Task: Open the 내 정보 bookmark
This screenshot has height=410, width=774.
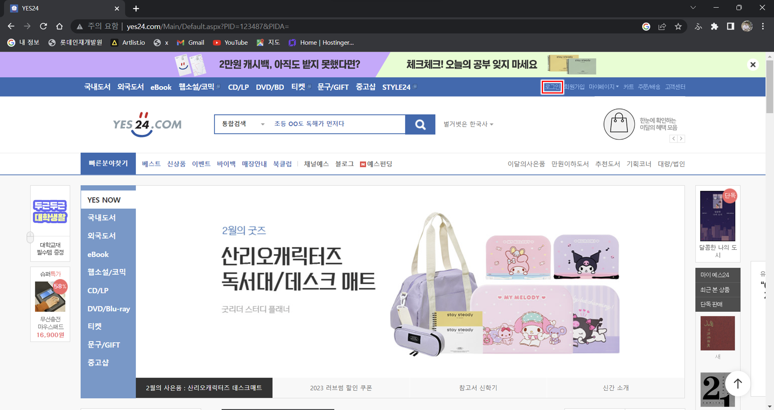Action: [24, 43]
